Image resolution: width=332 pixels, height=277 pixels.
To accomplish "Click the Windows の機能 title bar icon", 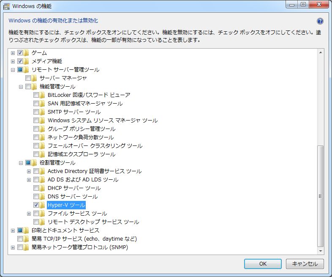I will point(7,6).
